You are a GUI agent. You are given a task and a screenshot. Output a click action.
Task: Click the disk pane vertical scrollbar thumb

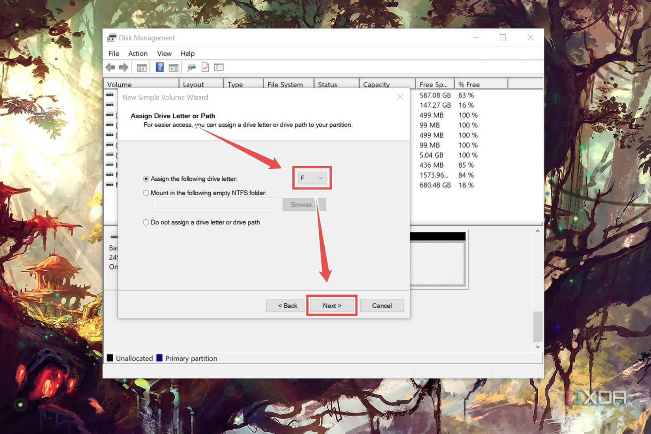(538, 327)
